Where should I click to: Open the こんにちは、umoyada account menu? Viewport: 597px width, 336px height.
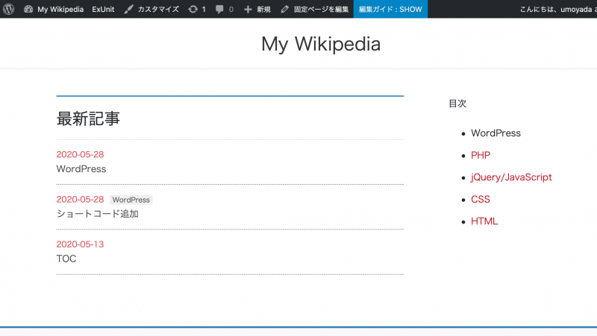(x=557, y=9)
